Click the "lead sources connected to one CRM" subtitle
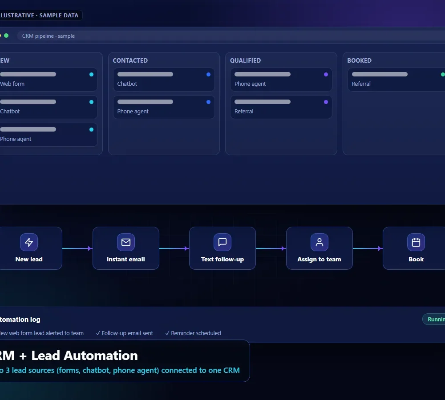Image resolution: width=445 pixels, height=400 pixels. [120, 370]
